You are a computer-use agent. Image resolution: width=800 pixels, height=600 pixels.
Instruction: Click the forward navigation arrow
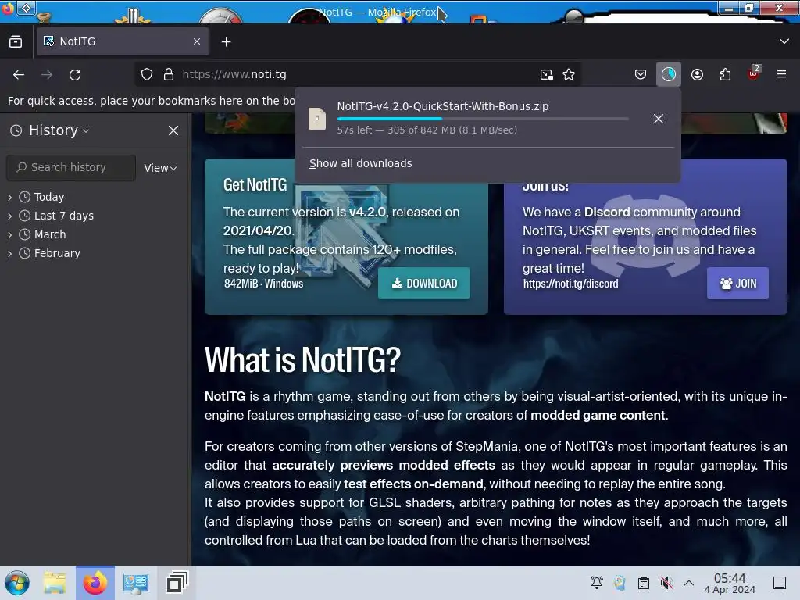47,75
